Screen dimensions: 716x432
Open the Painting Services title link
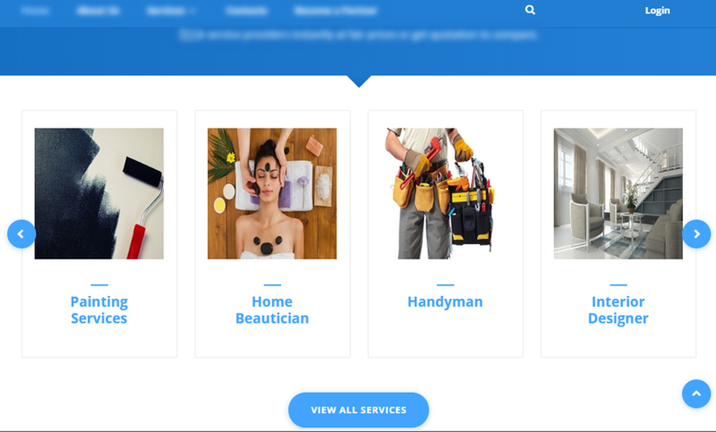tap(99, 310)
